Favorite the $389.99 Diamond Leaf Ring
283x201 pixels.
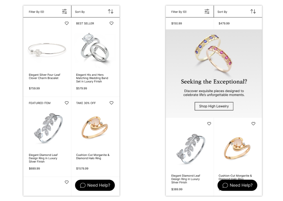[x=209, y=124]
